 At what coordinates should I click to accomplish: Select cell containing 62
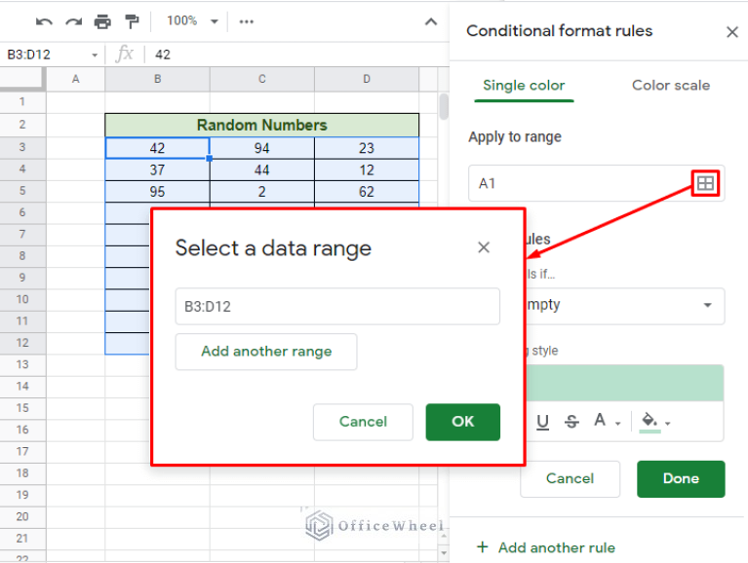pyautogui.click(x=367, y=192)
